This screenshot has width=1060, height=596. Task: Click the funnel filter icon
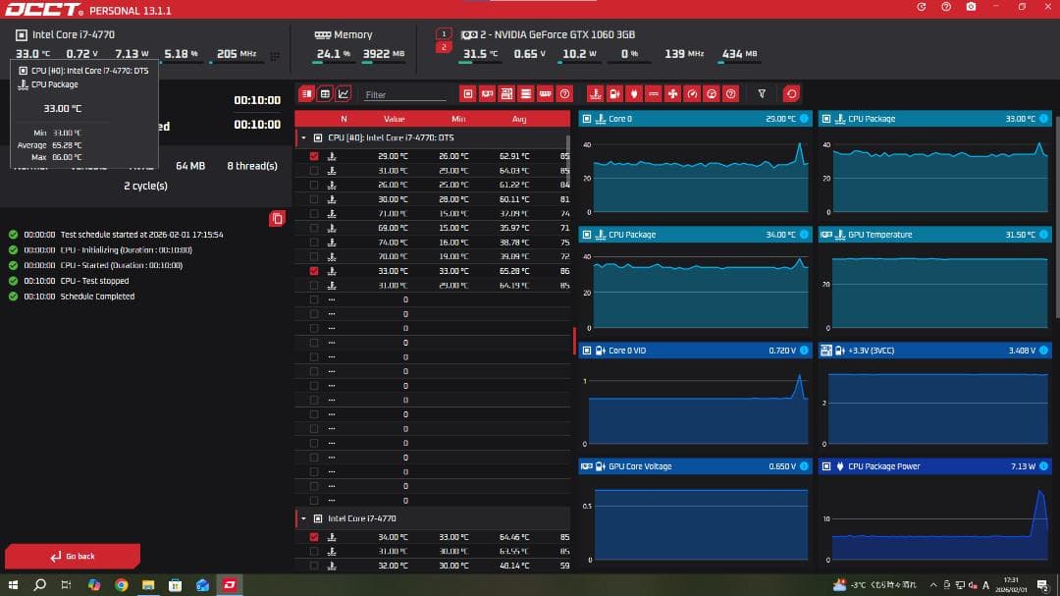pos(762,94)
